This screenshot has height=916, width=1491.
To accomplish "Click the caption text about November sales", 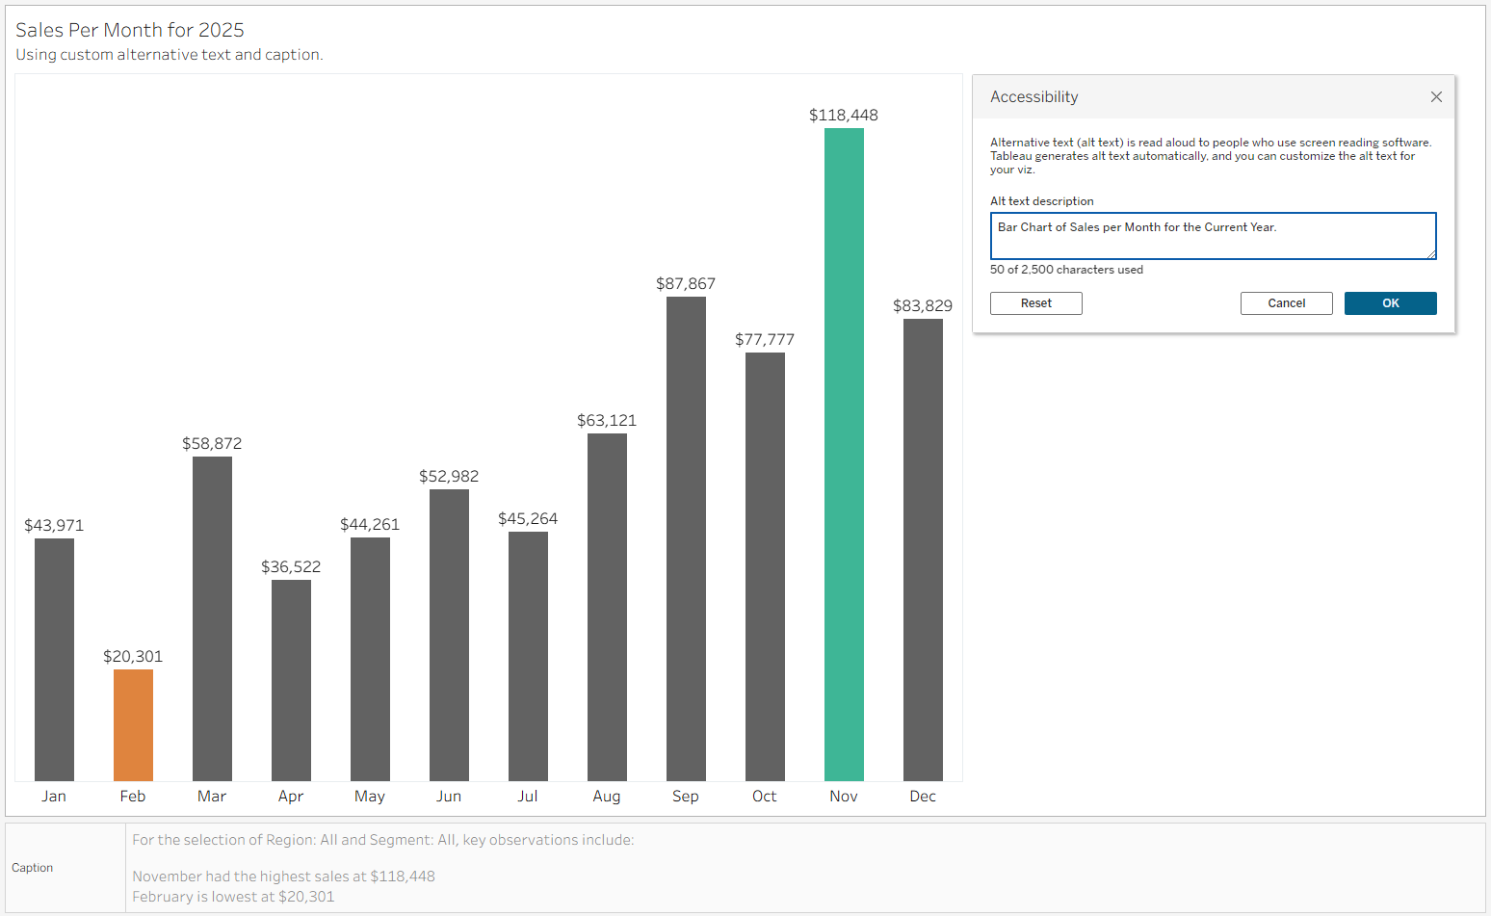I will 283,877.
